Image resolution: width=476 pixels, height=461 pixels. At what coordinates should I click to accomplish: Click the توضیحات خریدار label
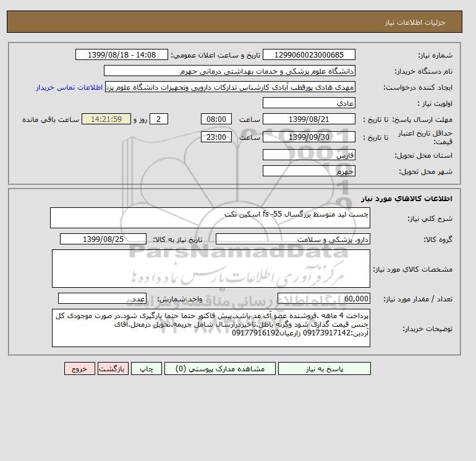pyautogui.click(x=428, y=329)
